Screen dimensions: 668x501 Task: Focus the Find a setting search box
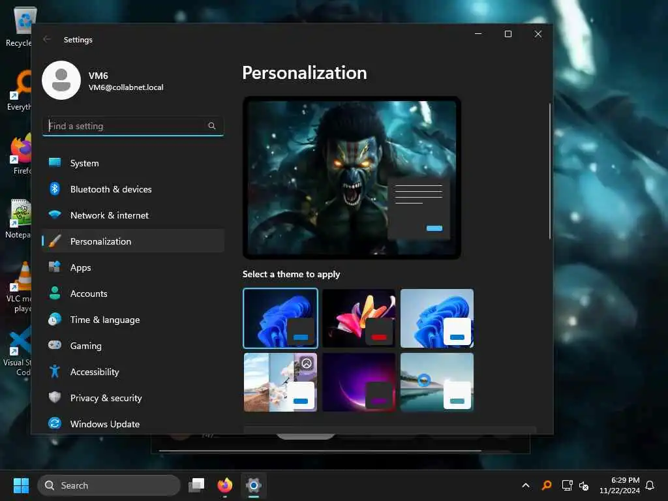tap(133, 126)
